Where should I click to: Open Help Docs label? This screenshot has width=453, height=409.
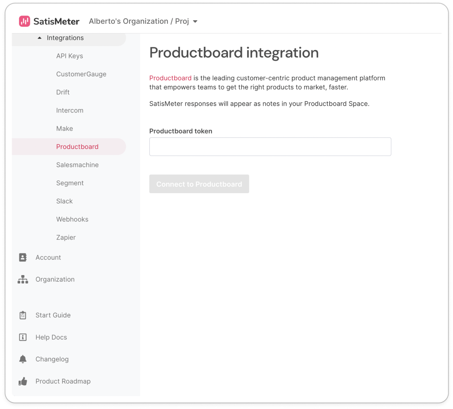51,337
